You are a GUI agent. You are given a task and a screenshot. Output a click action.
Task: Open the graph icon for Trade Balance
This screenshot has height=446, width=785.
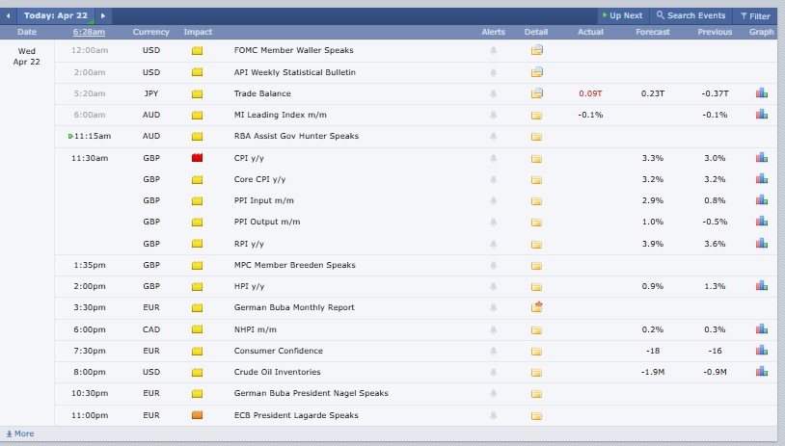coord(762,93)
